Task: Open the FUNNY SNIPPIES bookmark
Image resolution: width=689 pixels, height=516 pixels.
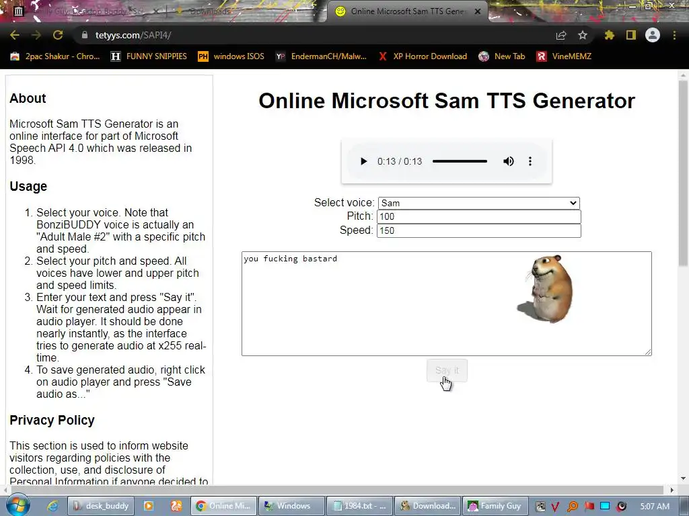Action: (x=149, y=56)
